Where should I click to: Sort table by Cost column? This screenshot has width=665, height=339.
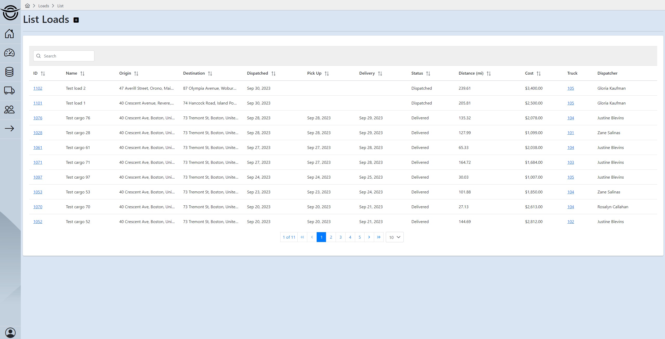tap(538, 74)
